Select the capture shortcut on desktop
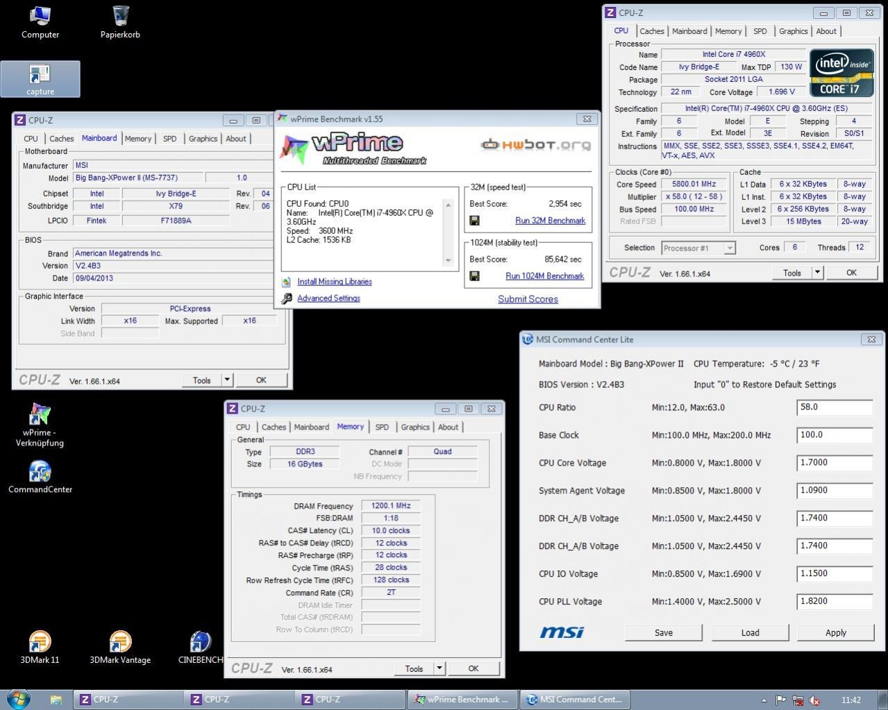The width and height of the screenshot is (888, 710). click(40, 79)
